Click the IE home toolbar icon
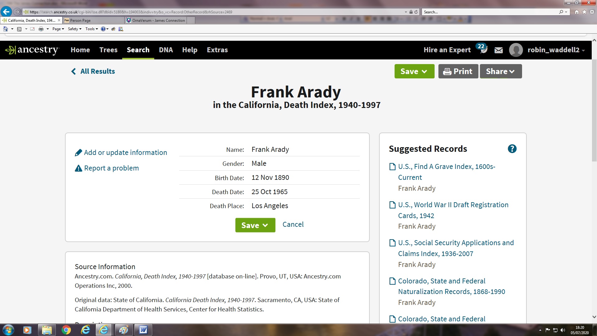This screenshot has height=336, width=597. (5, 29)
